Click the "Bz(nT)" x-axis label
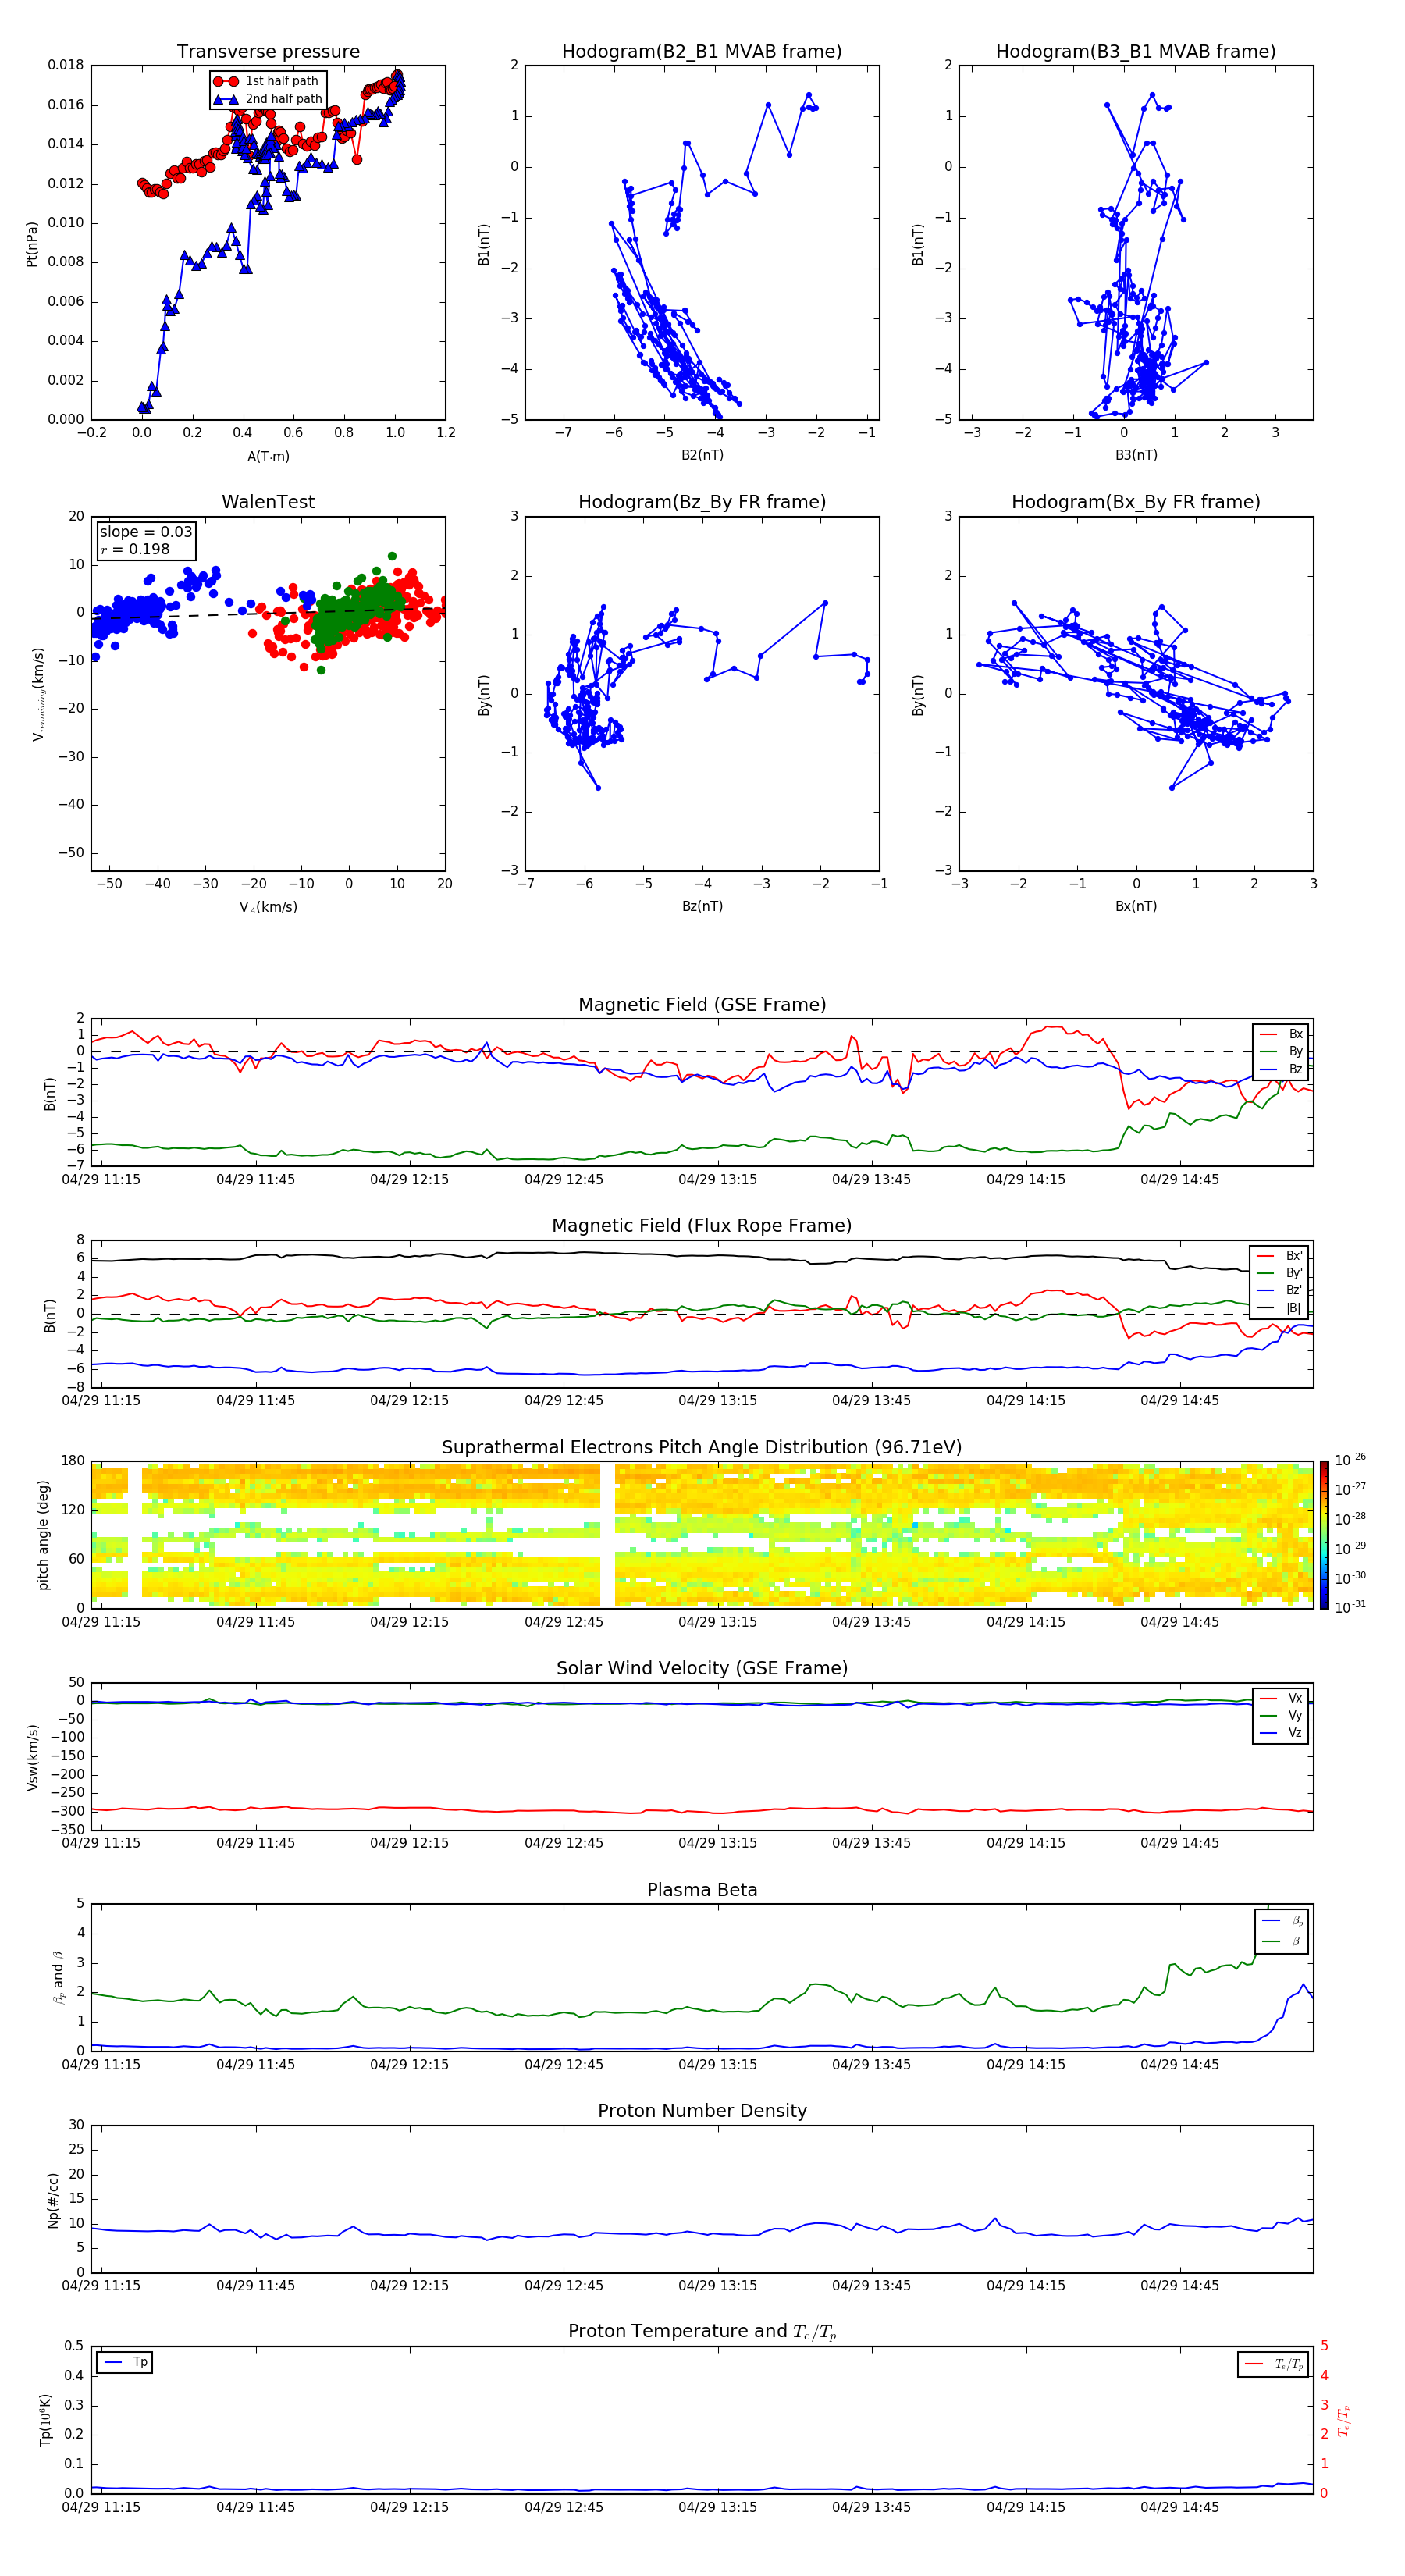This screenshot has height=2576, width=1405. click(x=702, y=906)
